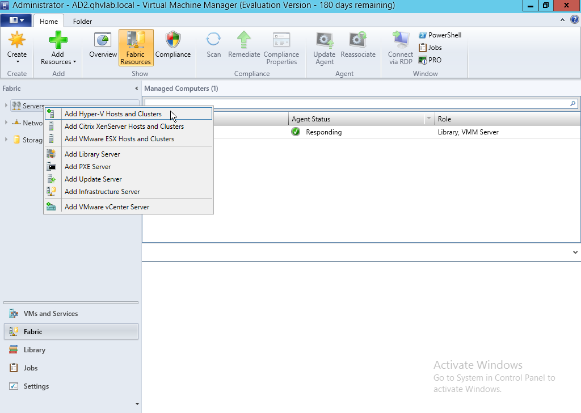
Task: Launch PowerShell from the Window group
Action: 440,35
